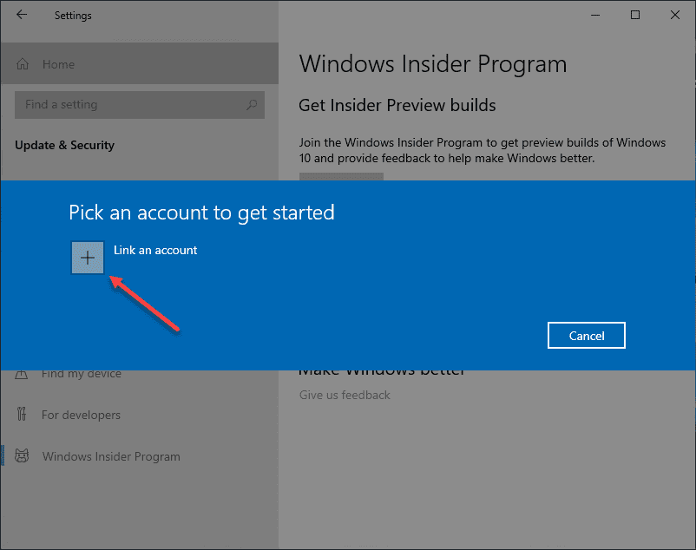Close the Settings window
The image size is (696, 550).
[x=675, y=15]
